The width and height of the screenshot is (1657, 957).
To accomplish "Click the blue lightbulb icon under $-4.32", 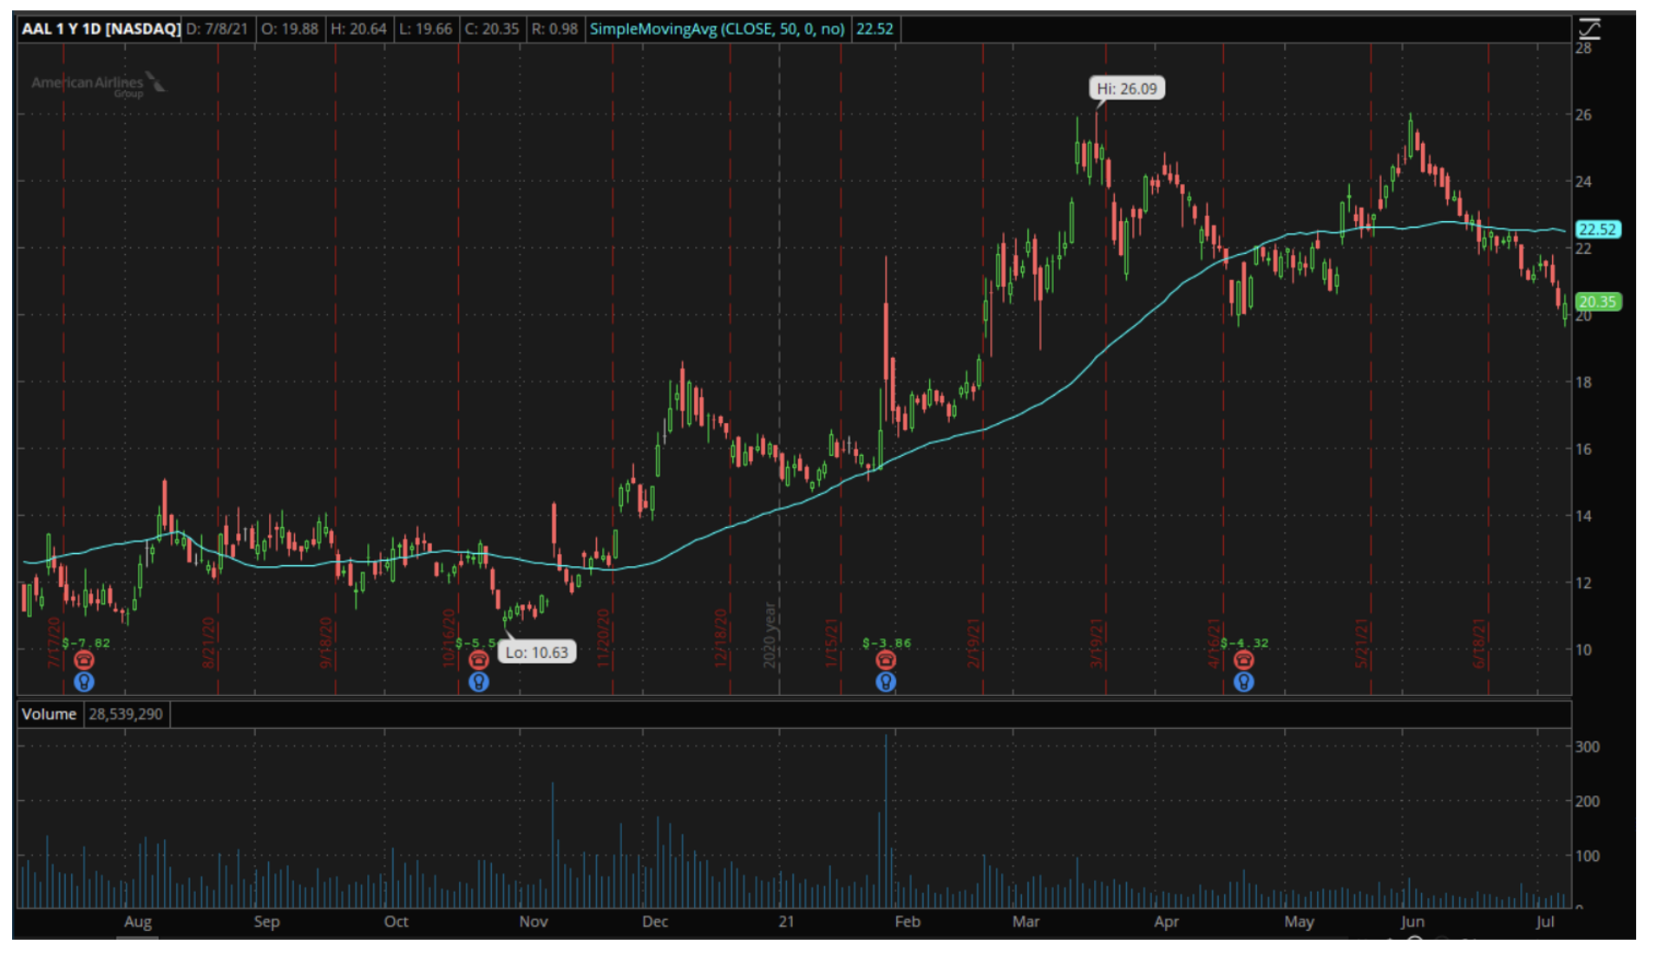I will click(1244, 682).
